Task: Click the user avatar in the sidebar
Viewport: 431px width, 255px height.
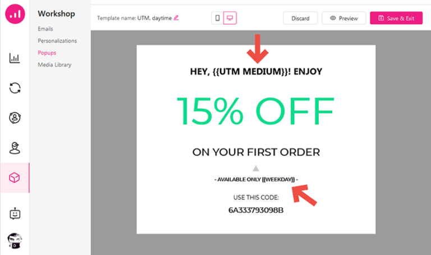Action: (15, 241)
